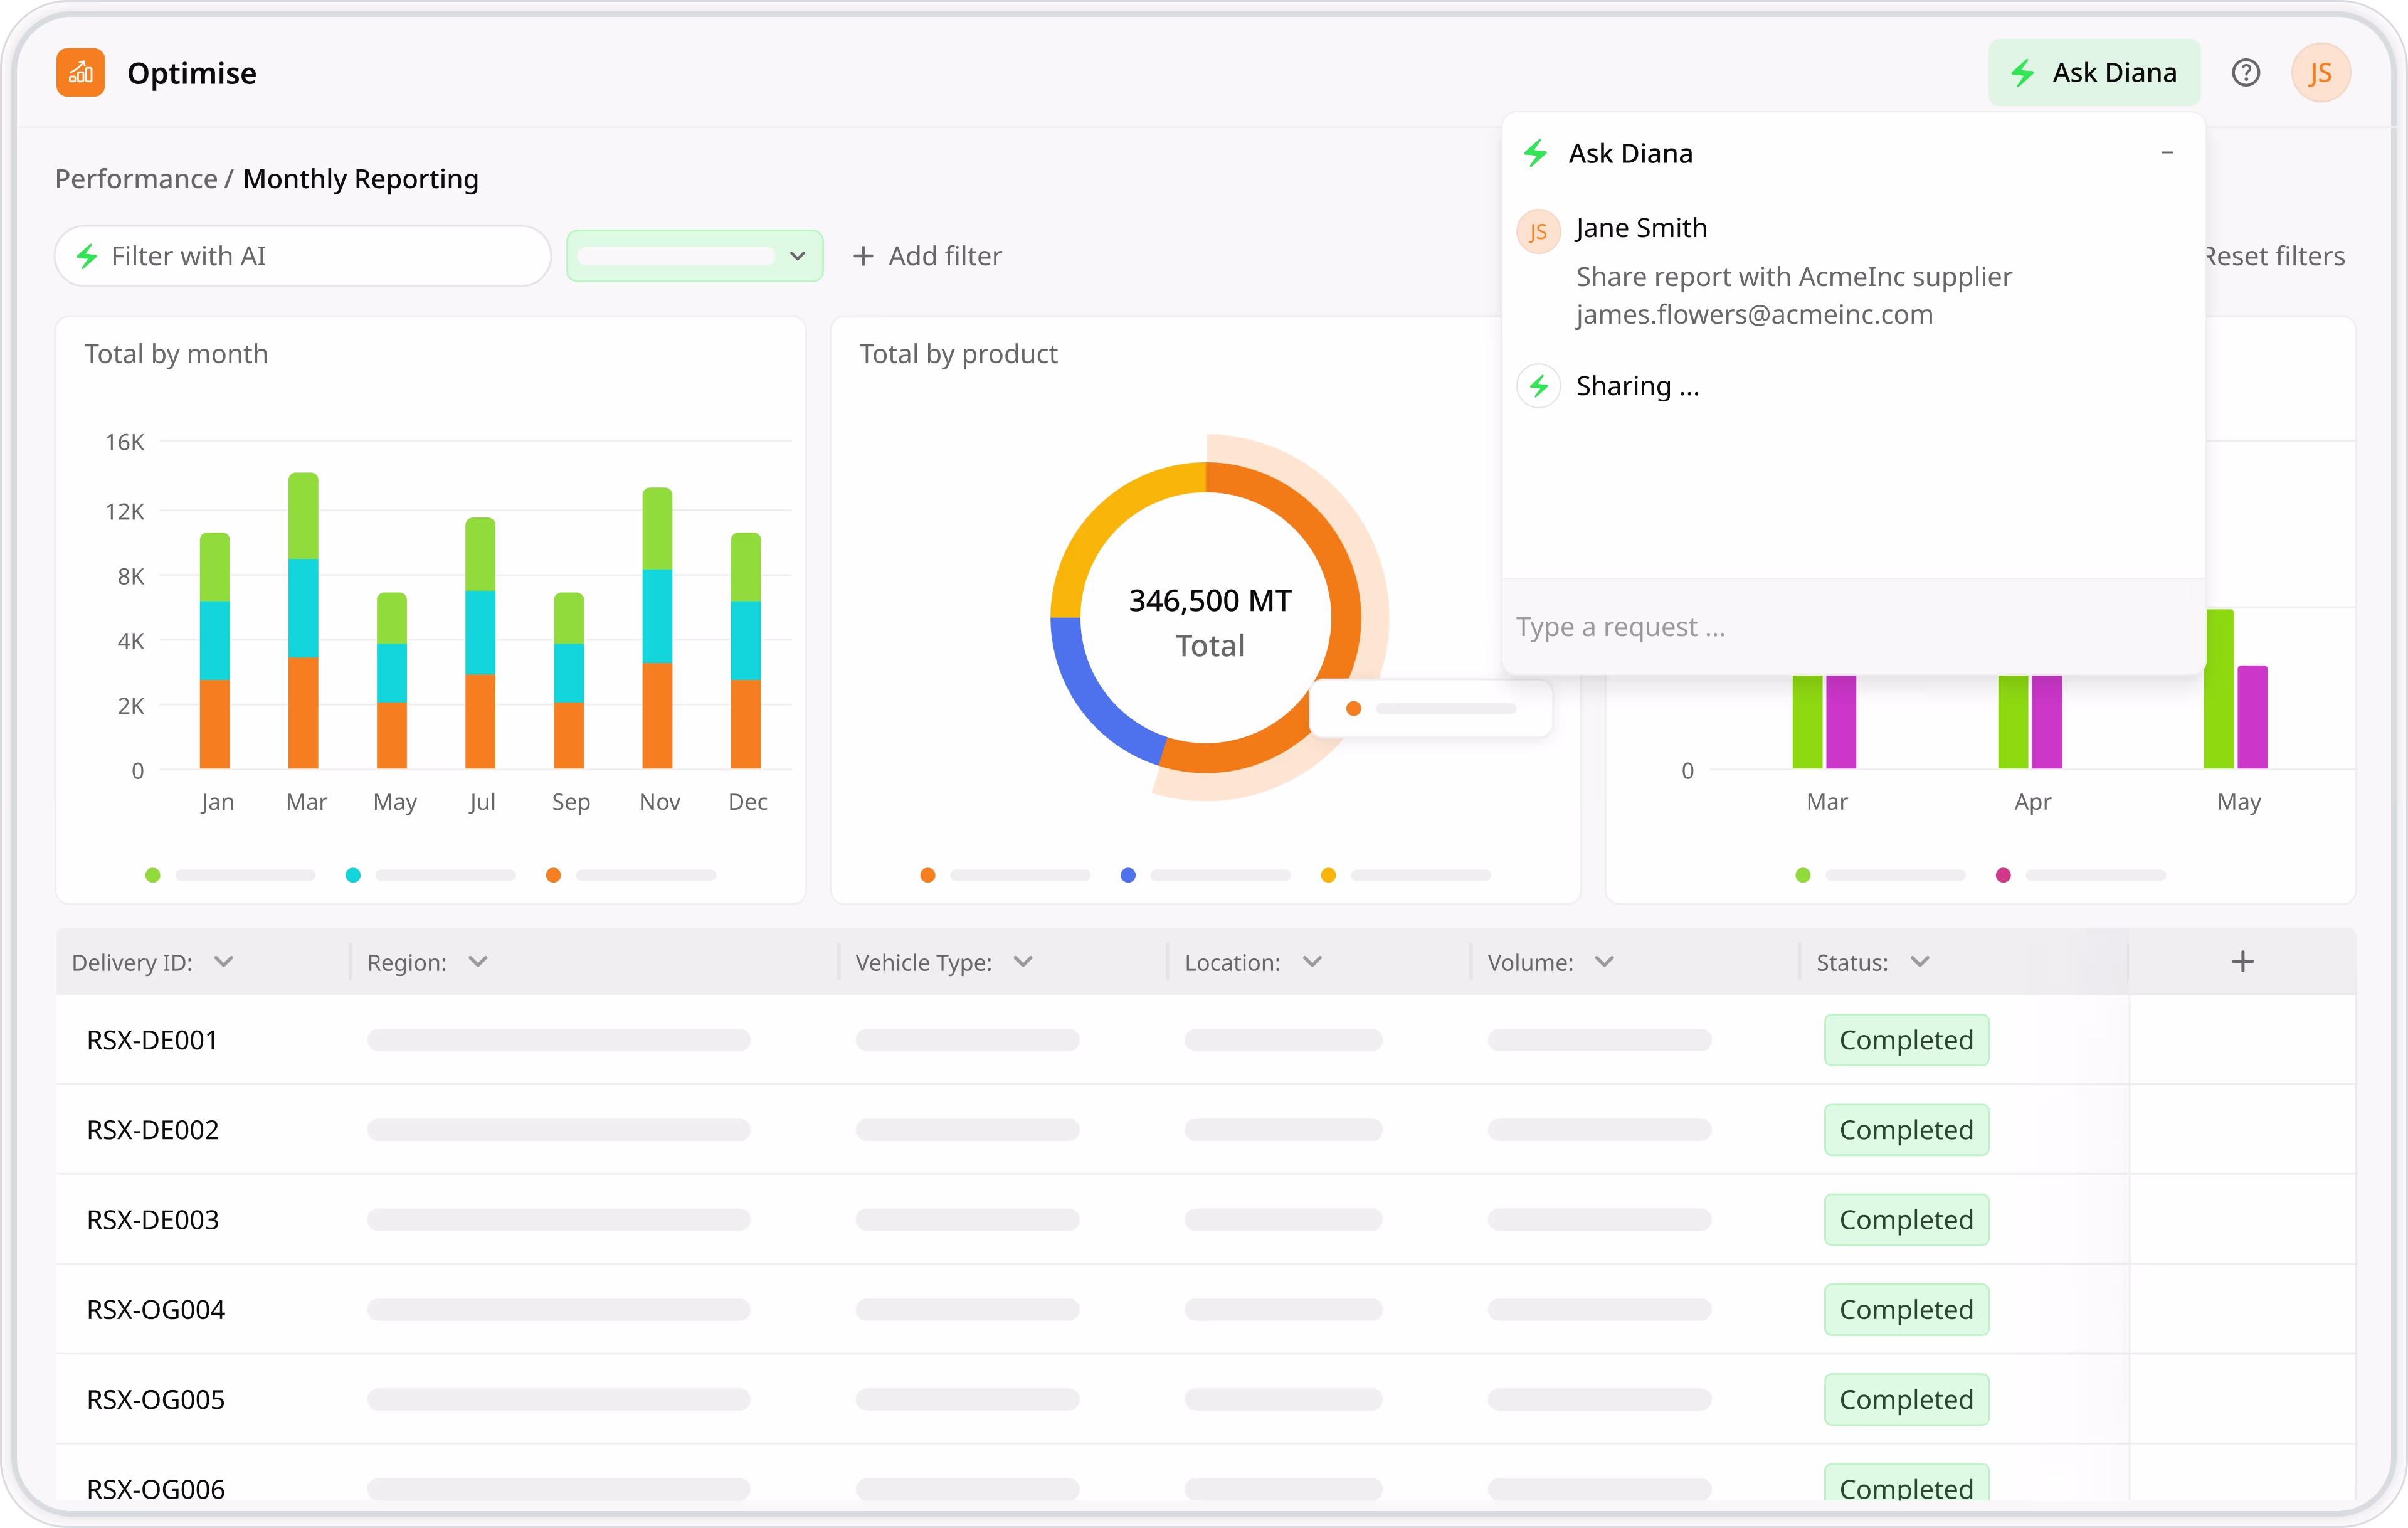The width and height of the screenshot is (2408, 1528).
Task: Click the plus icon to add table column
Action: [x=2242, y=962]
